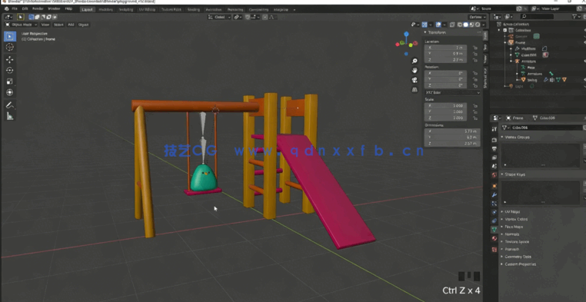Open the Render properties tab icon

click(494, 140)
